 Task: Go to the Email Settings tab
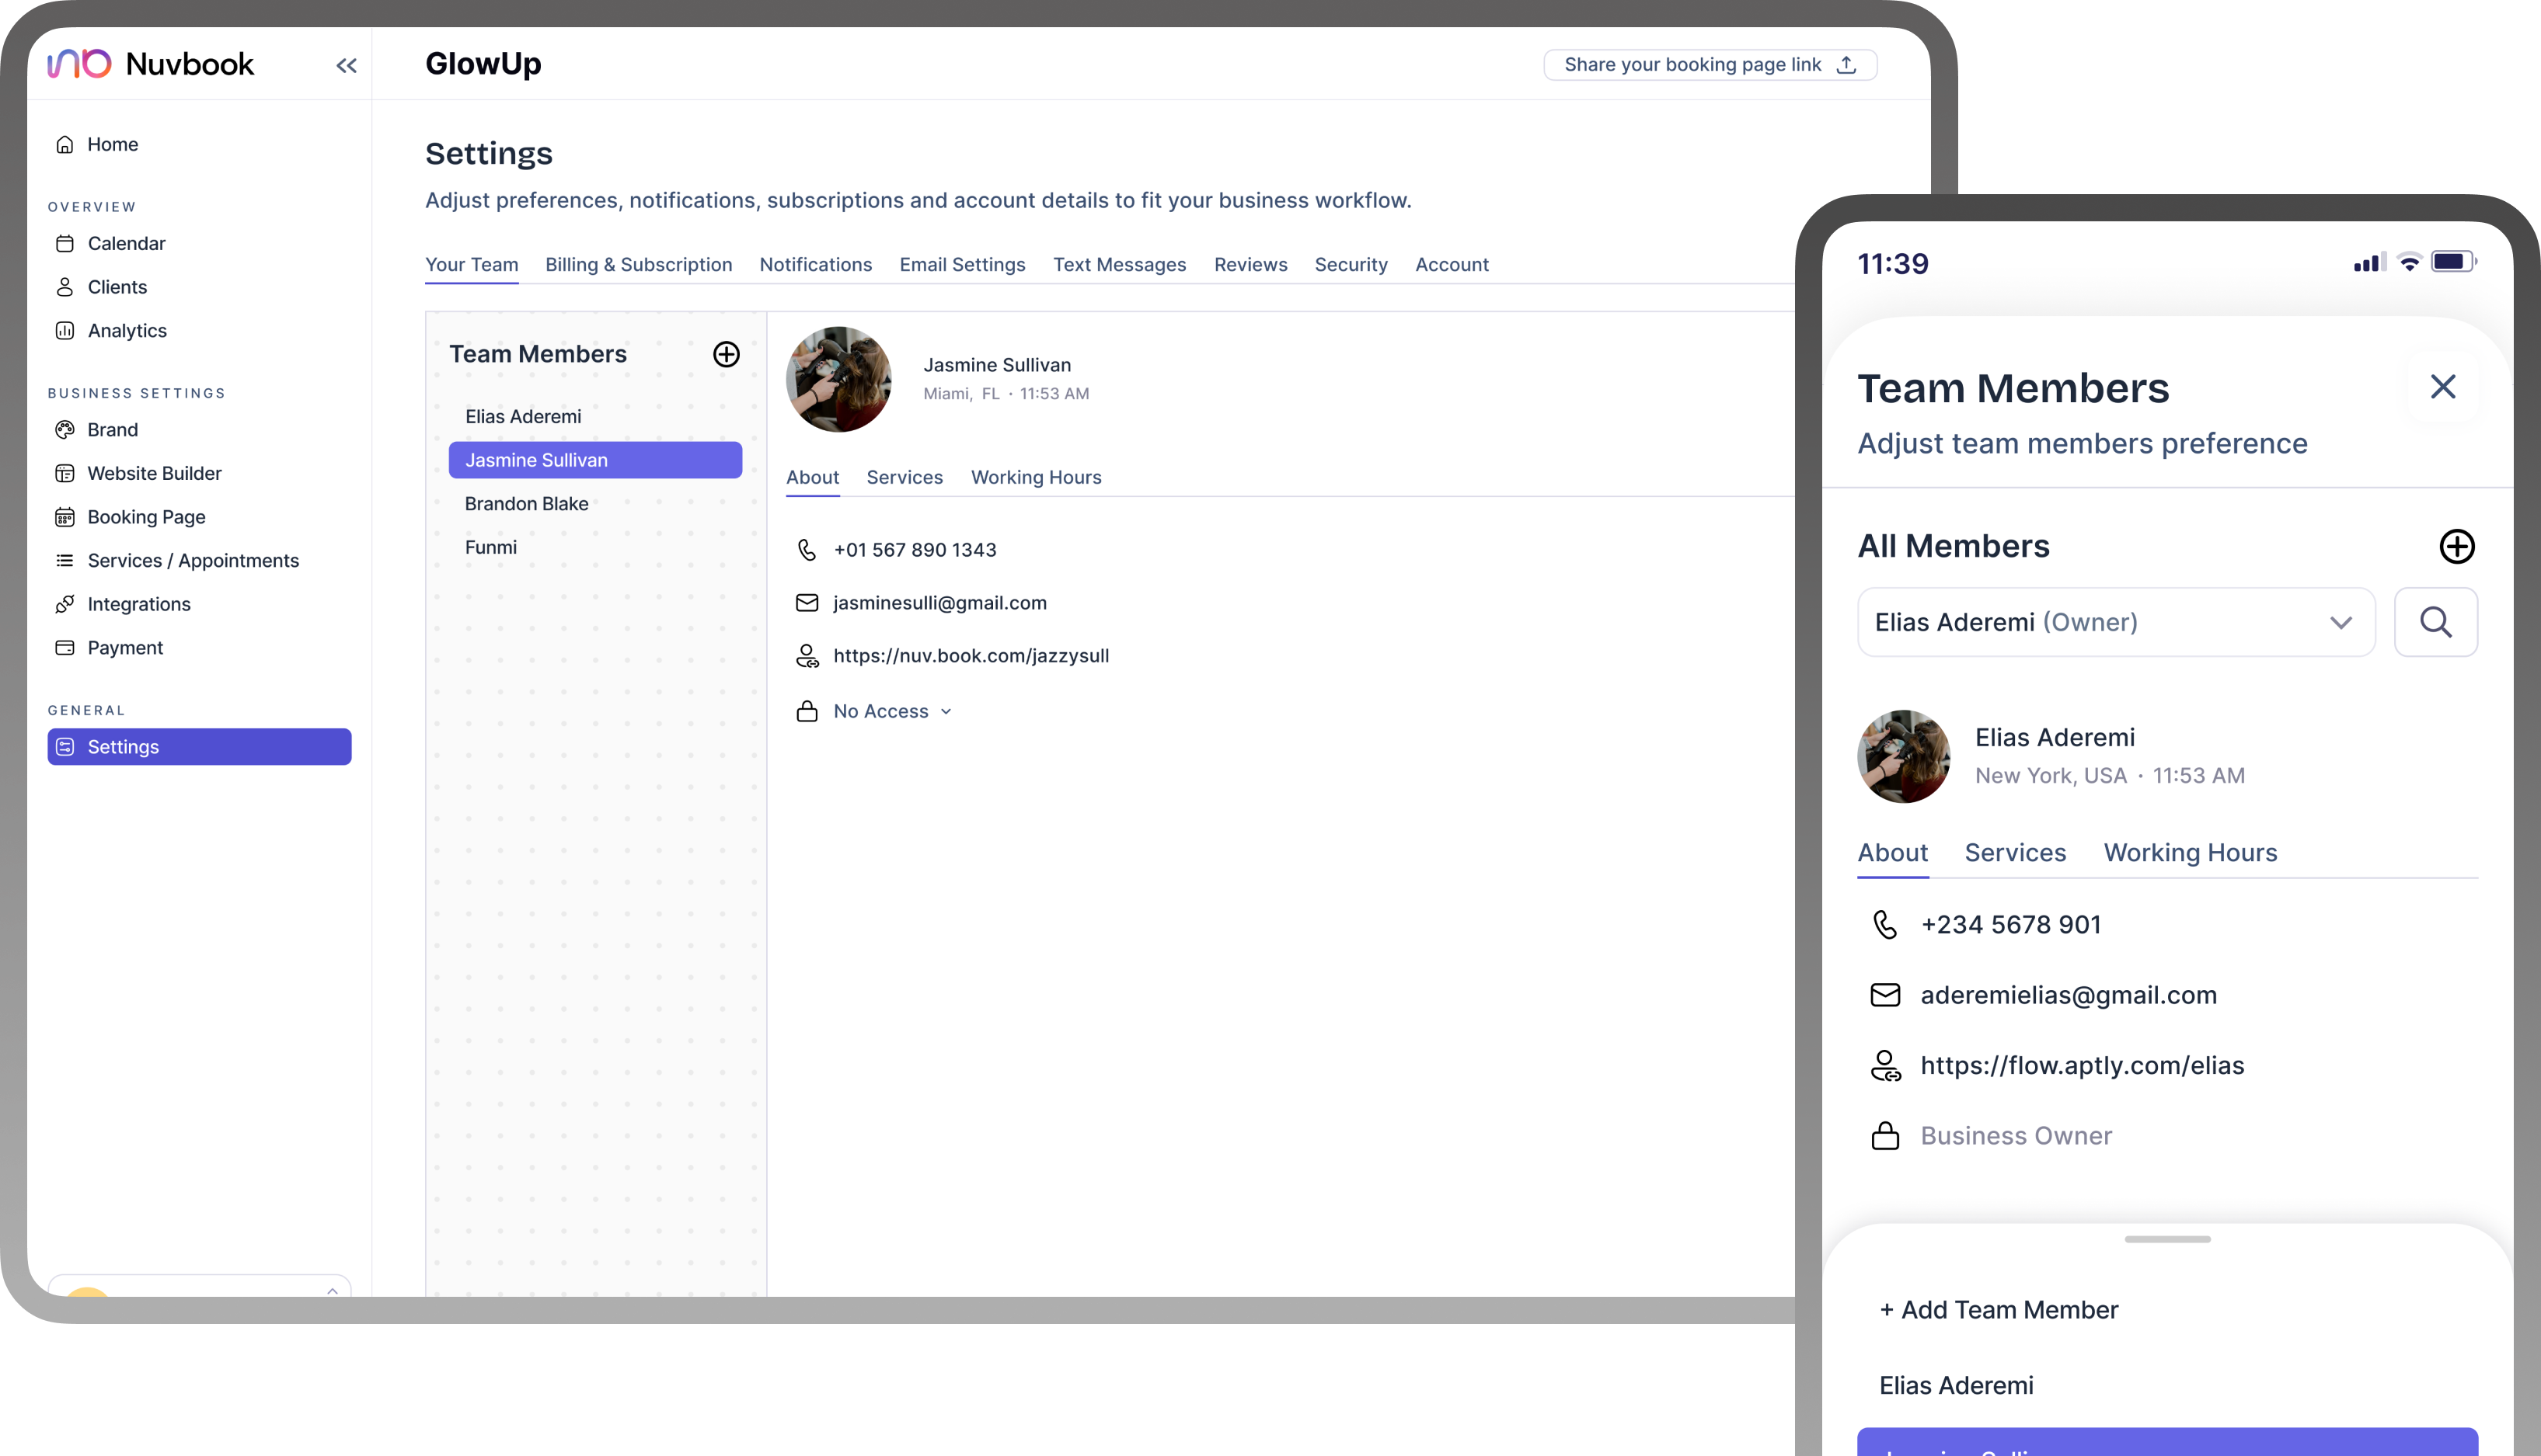coord(962,265)
